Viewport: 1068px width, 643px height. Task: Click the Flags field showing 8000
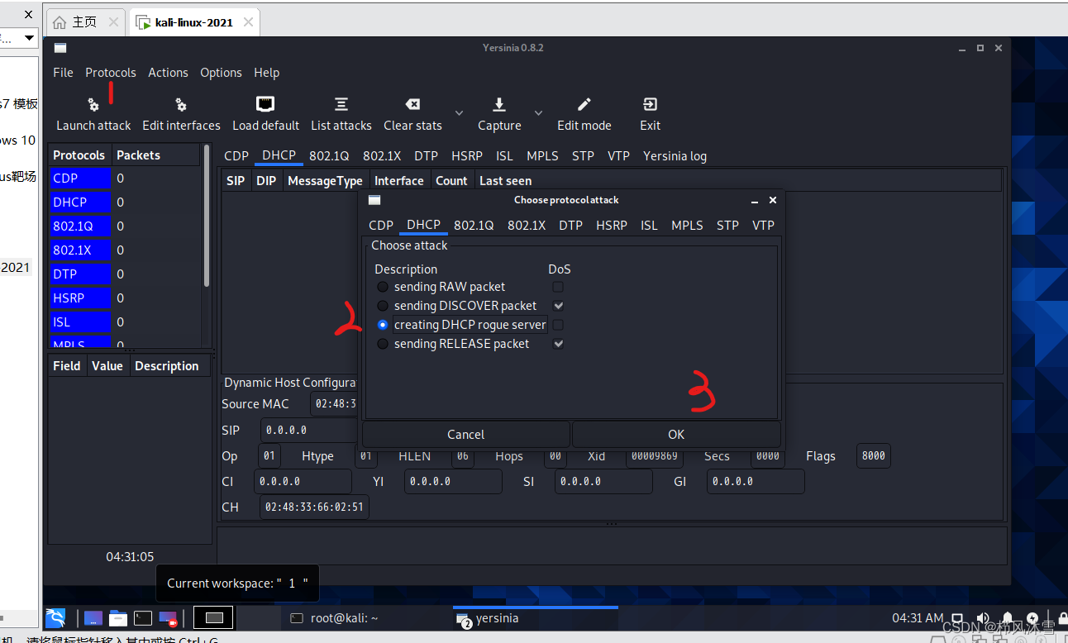874,455
